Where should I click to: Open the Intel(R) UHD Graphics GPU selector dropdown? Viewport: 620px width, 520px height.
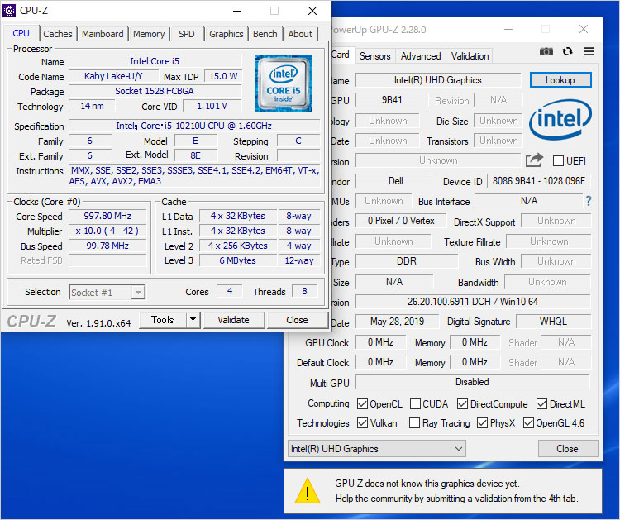(376, 449)
